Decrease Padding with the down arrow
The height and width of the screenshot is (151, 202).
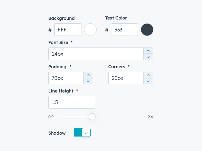(88, 81)
